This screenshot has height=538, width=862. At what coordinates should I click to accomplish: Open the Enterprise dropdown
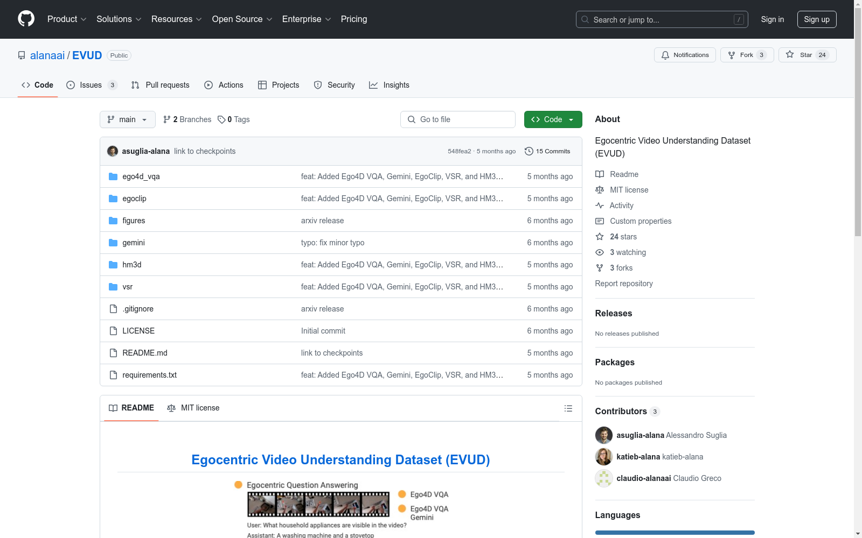pyautogui.click(x=307, y=19)
